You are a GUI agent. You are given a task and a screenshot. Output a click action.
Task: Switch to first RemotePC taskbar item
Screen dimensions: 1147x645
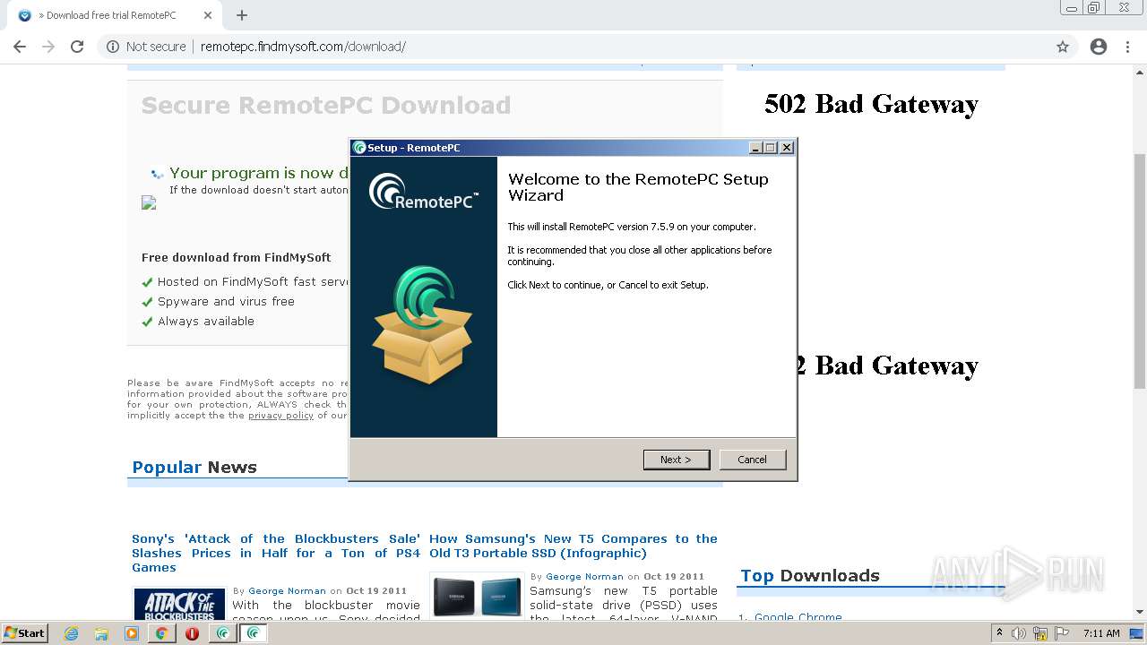(223, 633)
